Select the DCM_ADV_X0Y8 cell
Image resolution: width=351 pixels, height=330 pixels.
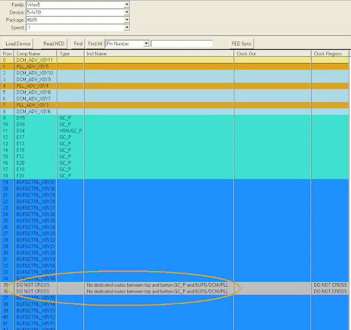[x=35, y=92]
